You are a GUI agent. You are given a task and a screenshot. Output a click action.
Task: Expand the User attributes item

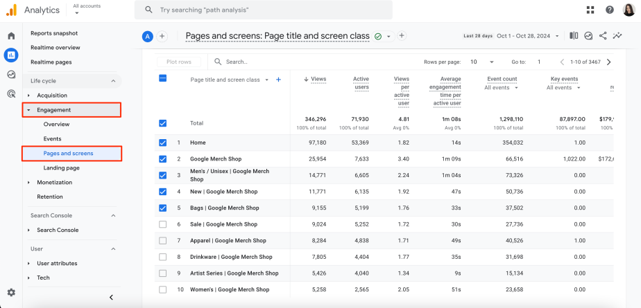point(28,264)
